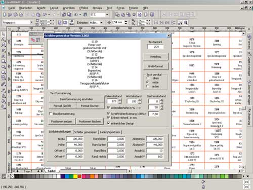Click the Textanzahl field showing 209
The width and height of the screenshot is (253, 190).
(x=155, y=47)
